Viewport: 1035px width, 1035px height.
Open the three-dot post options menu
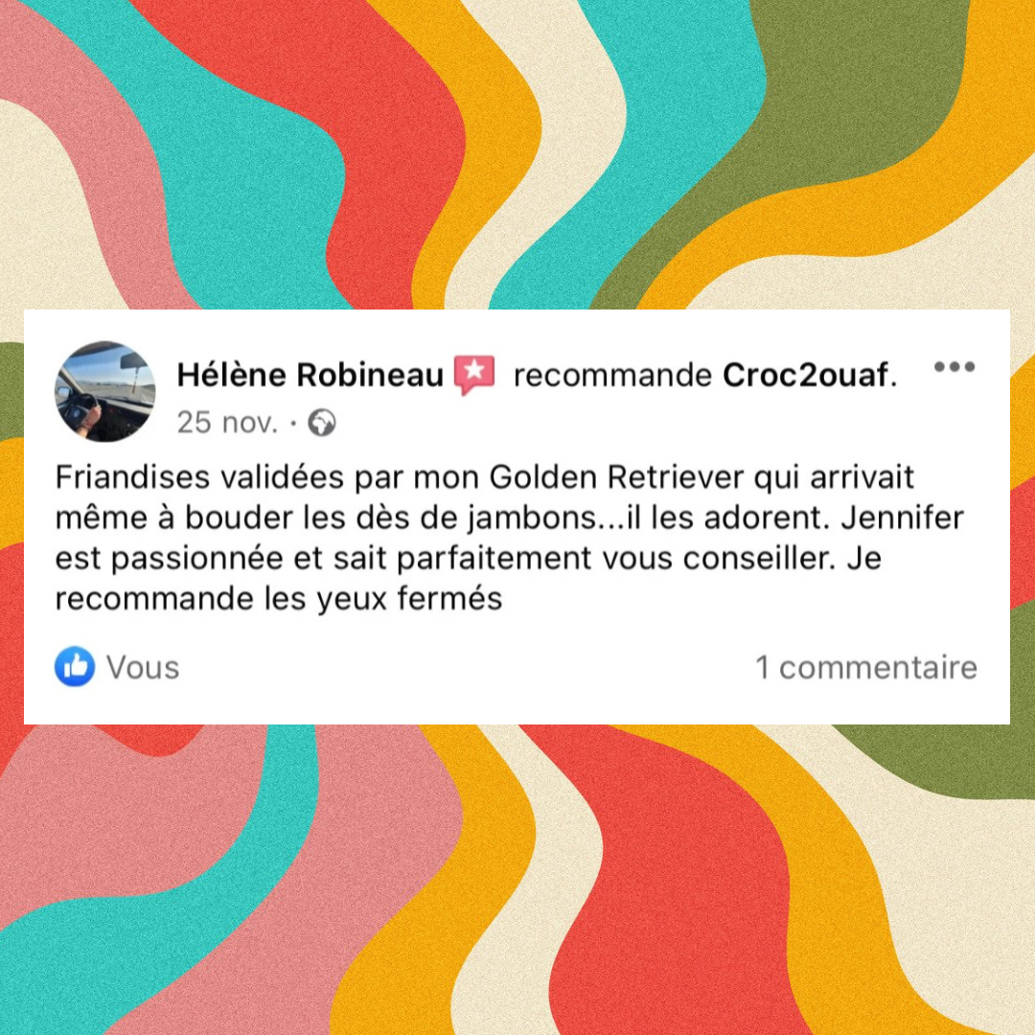(954, 367)
